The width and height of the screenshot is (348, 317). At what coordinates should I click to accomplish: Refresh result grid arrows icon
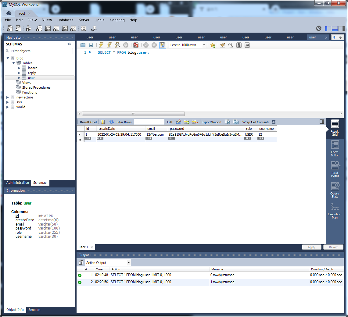click(x=111, y=122)
